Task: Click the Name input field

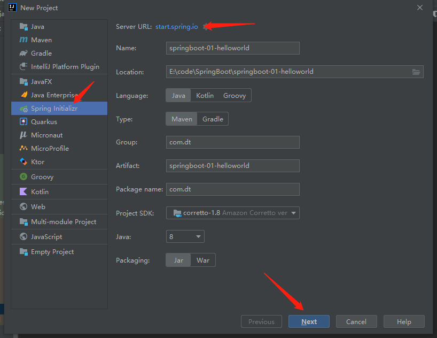Action: pos(233,48)
